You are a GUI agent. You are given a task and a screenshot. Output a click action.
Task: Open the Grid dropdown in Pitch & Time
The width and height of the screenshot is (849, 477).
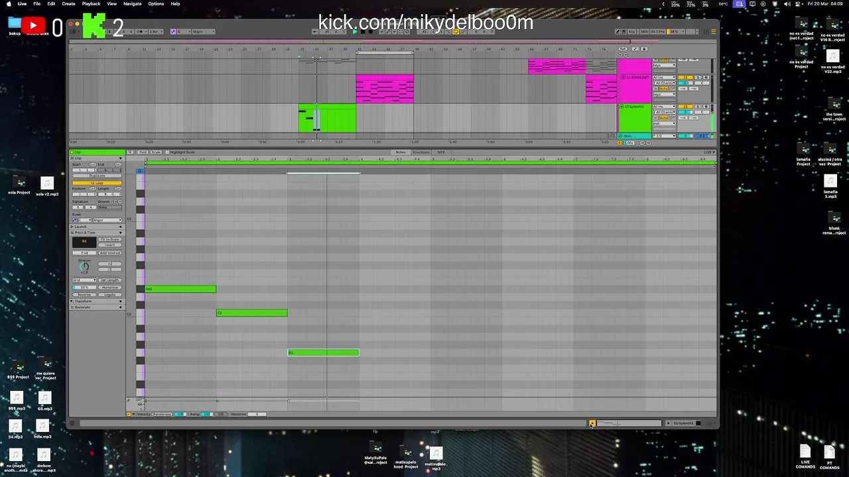coord(84,280)
